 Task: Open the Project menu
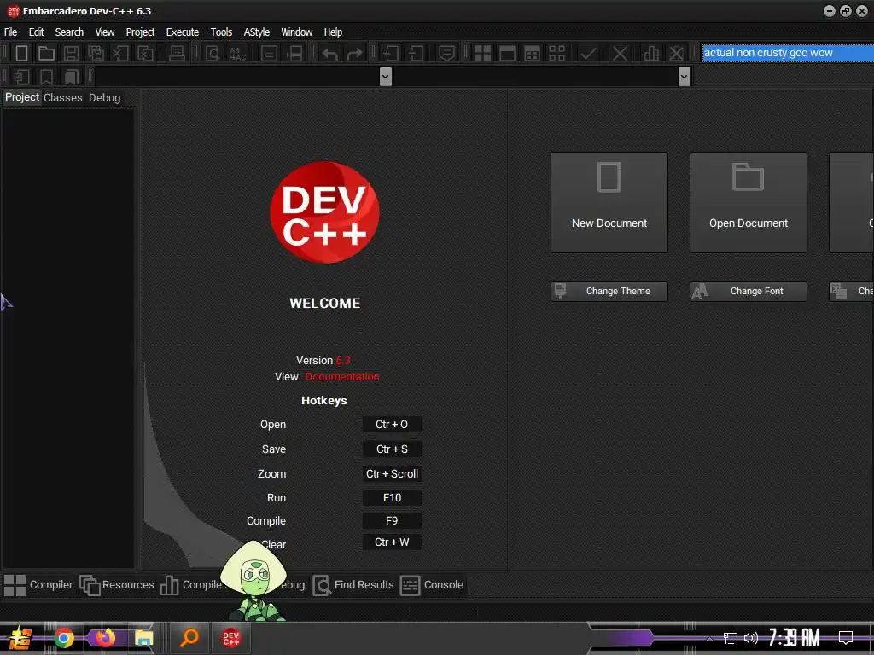tap(140, 32)
